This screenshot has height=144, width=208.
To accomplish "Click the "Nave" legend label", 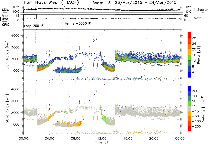I will pyautogui.click(x=198, y=18).
